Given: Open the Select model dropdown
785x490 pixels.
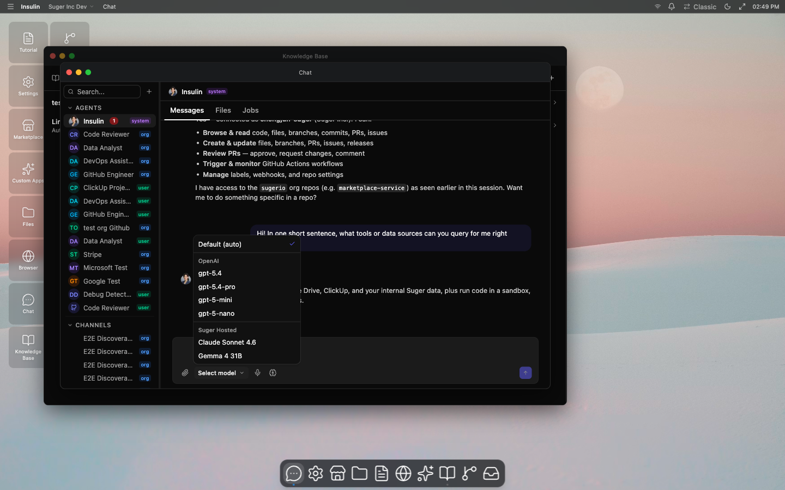Looking at the screenshot, I should 221,373.
